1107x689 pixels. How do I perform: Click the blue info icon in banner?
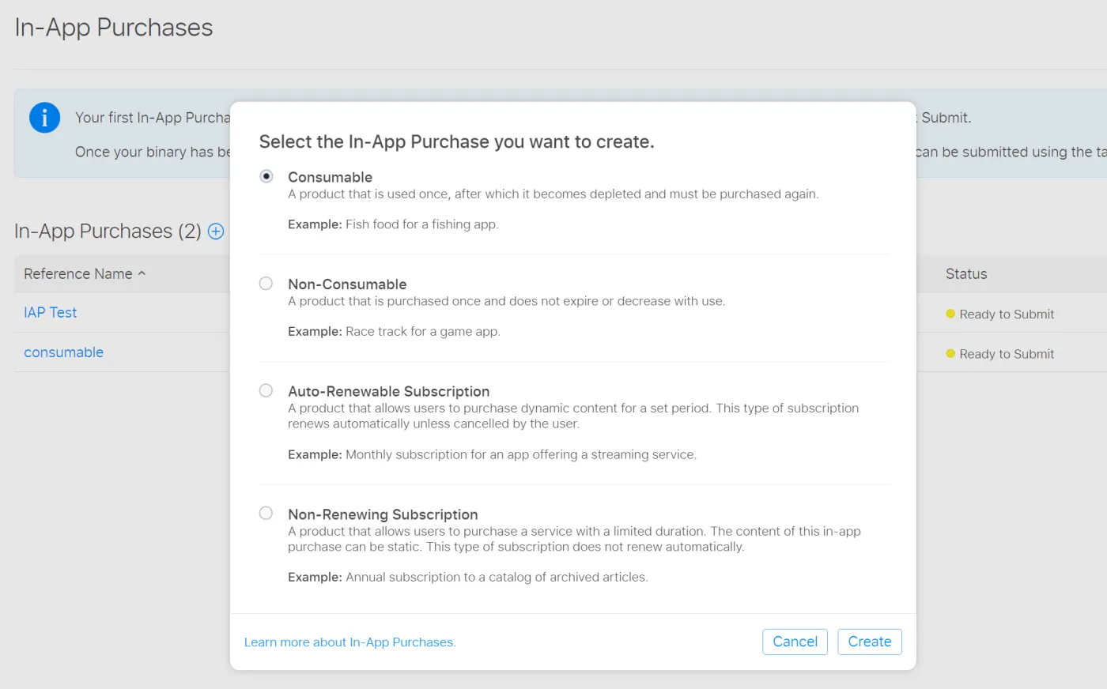(x=44, y=118)
